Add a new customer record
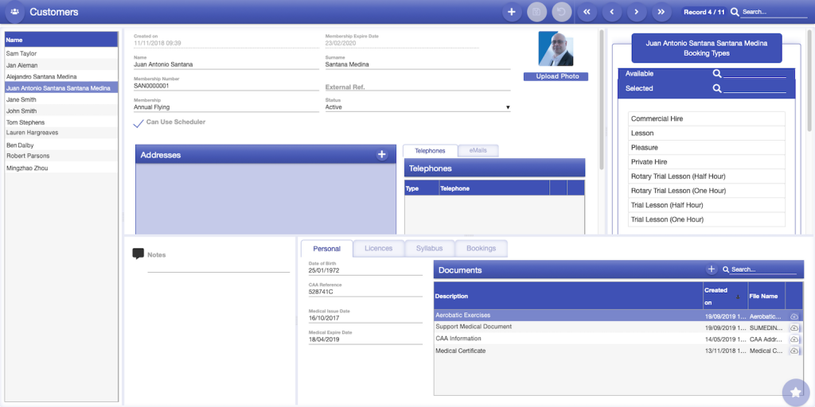 click(512, 11)
